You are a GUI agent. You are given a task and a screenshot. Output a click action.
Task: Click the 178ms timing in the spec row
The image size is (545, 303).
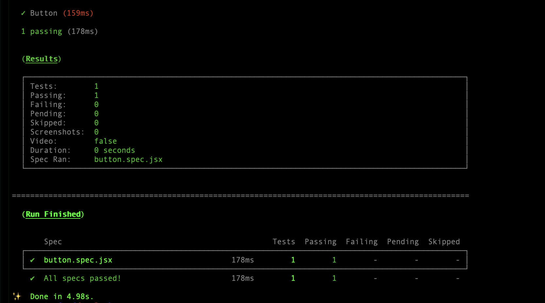[x=243, y=260]
